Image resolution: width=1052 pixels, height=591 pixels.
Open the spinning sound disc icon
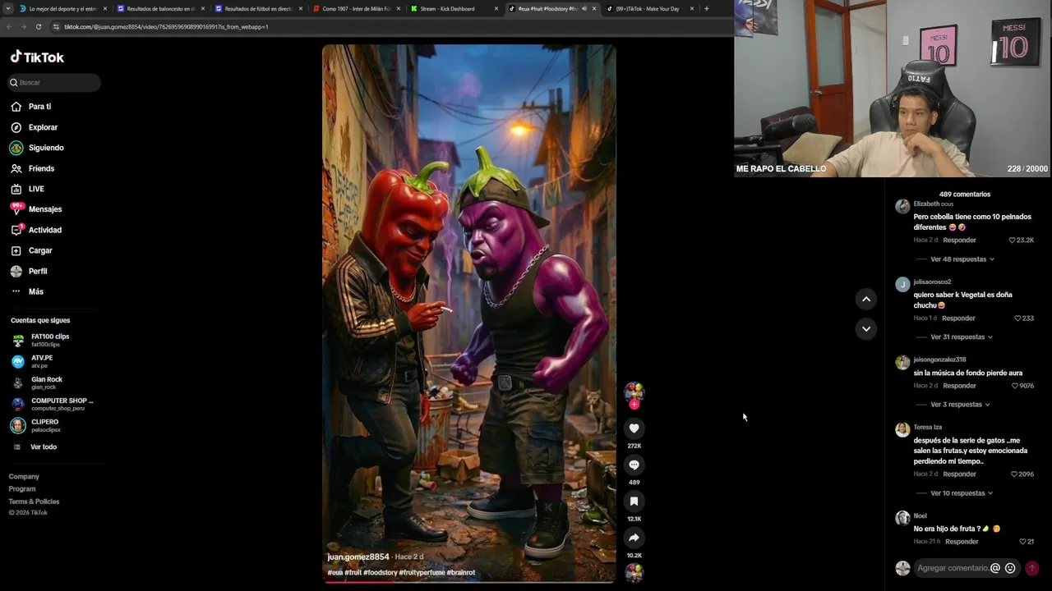tap(634, 573)
